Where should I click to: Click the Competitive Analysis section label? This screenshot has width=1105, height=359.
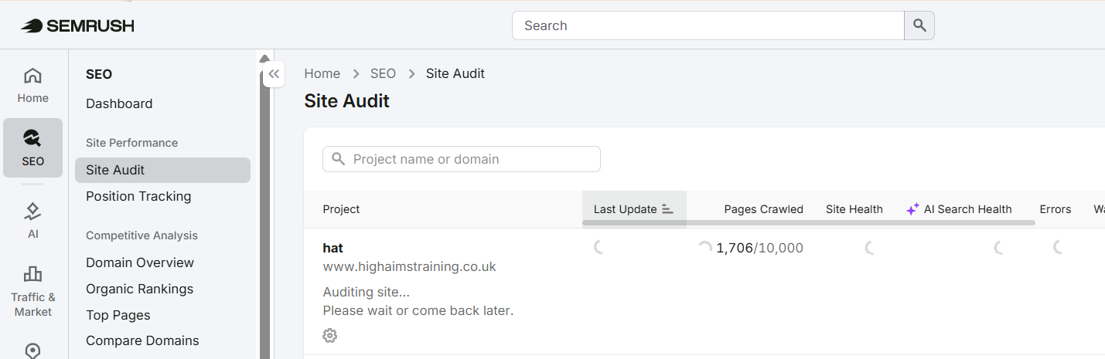142,235
